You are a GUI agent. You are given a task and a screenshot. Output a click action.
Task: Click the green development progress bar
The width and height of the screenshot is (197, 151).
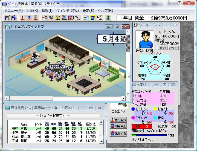pos(149,135)
